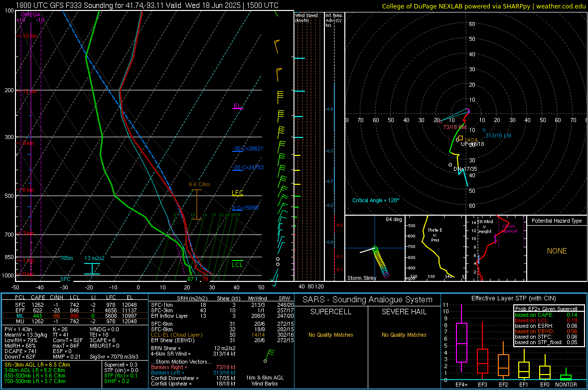The height and width of the screenshot is (390, 588).
Task: Click the SigSvr = 7079 m3/s3 value
Action: point(114,357)
